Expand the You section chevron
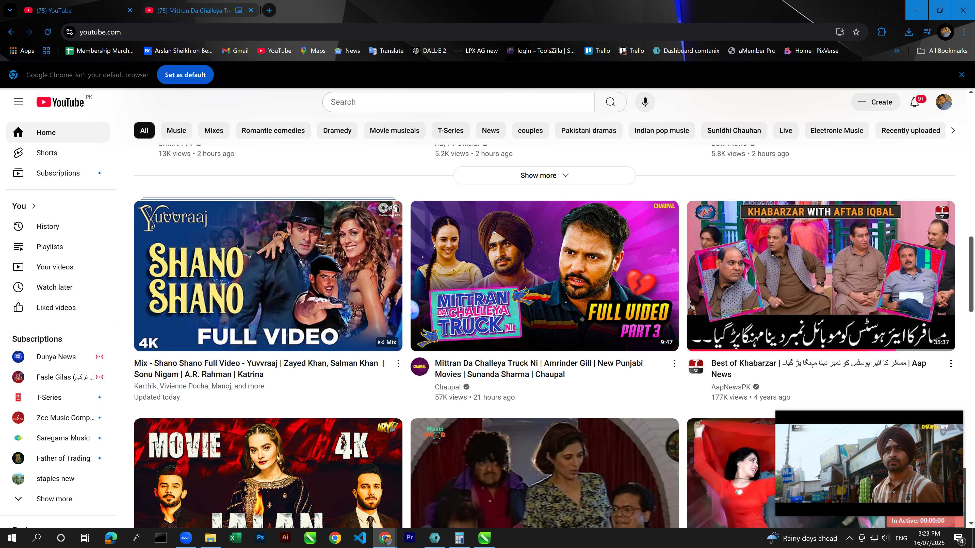This screenshot has height=548, width=975. click(x=34, y=206)
